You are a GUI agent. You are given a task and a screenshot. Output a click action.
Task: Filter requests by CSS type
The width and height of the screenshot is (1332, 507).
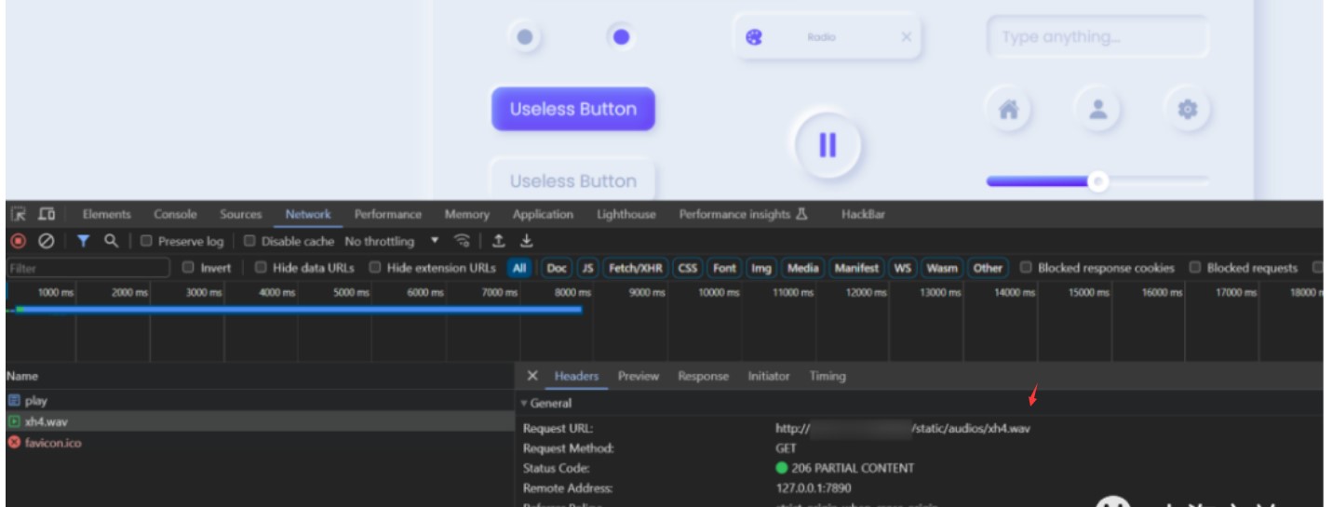pos(687,268)
